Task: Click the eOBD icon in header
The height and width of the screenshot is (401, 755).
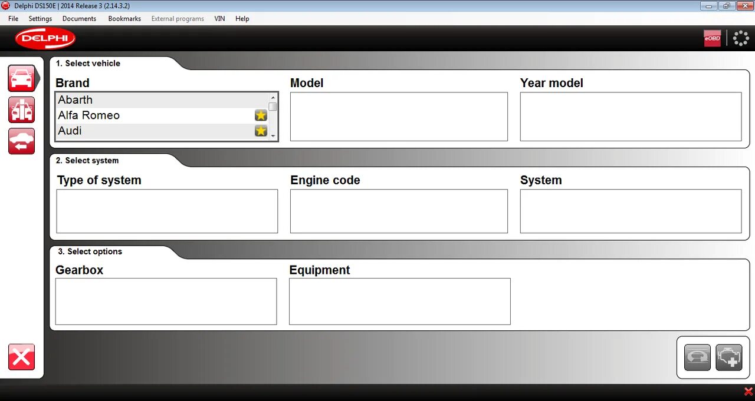Action: click(713, 38)
